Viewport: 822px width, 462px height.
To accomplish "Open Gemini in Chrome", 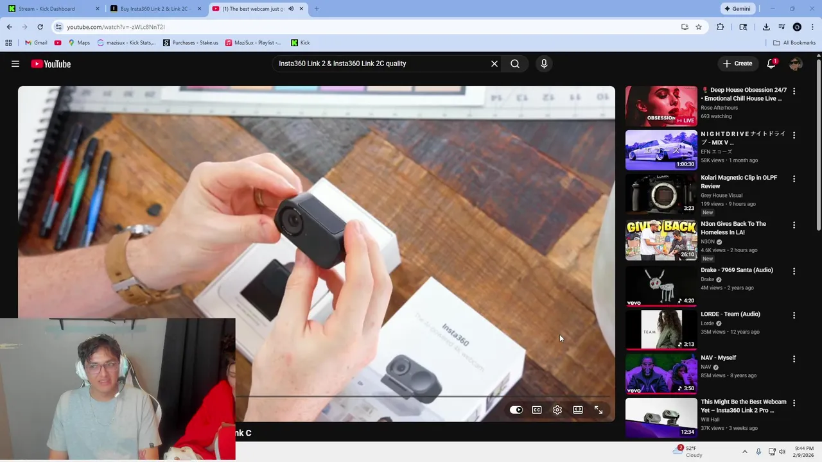I will [737, 8].
